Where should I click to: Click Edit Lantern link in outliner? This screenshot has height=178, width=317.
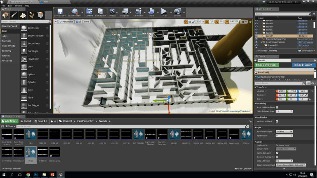303,45
